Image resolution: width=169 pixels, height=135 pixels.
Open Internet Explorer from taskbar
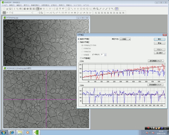(12, 132)
